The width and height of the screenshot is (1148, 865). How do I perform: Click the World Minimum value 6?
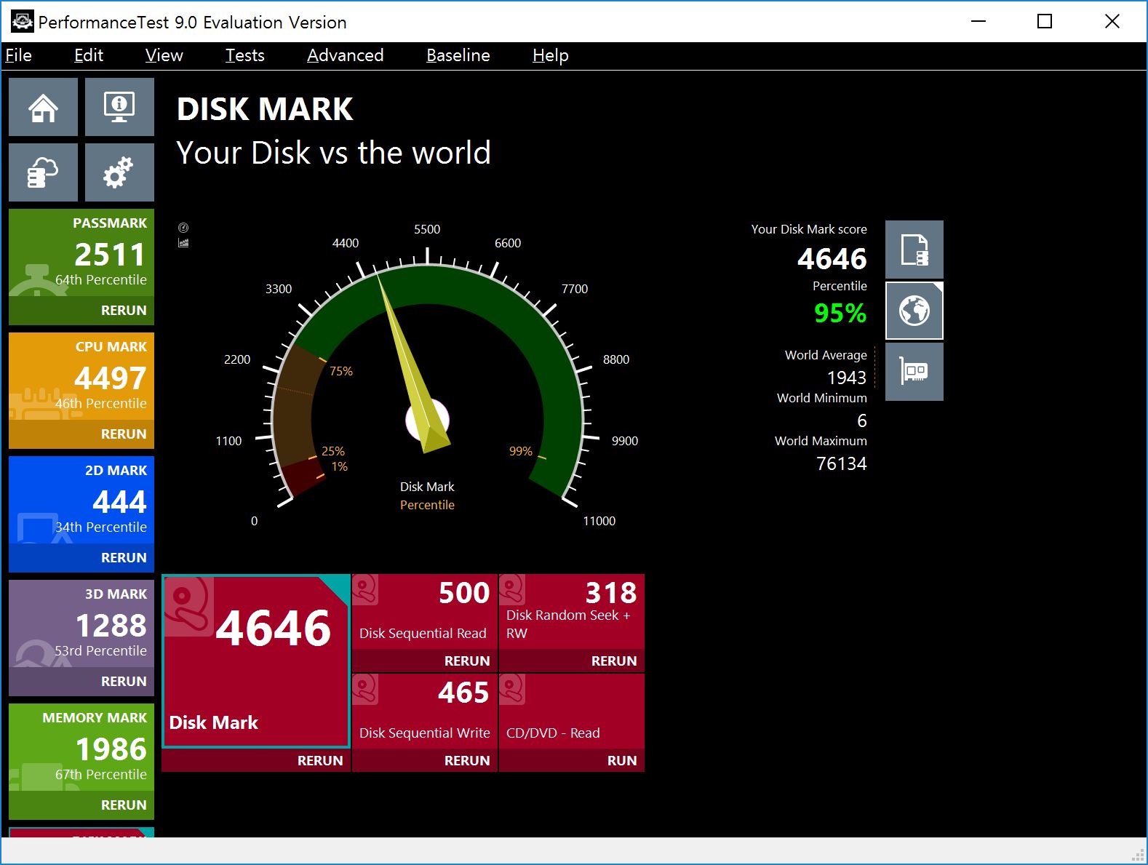pos(862,420)
